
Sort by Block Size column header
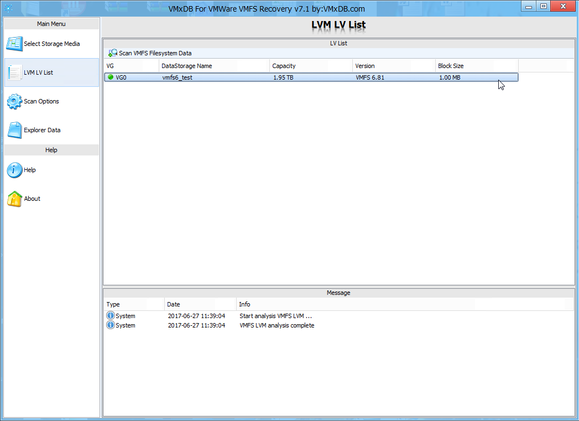click(x=477, y=66)
